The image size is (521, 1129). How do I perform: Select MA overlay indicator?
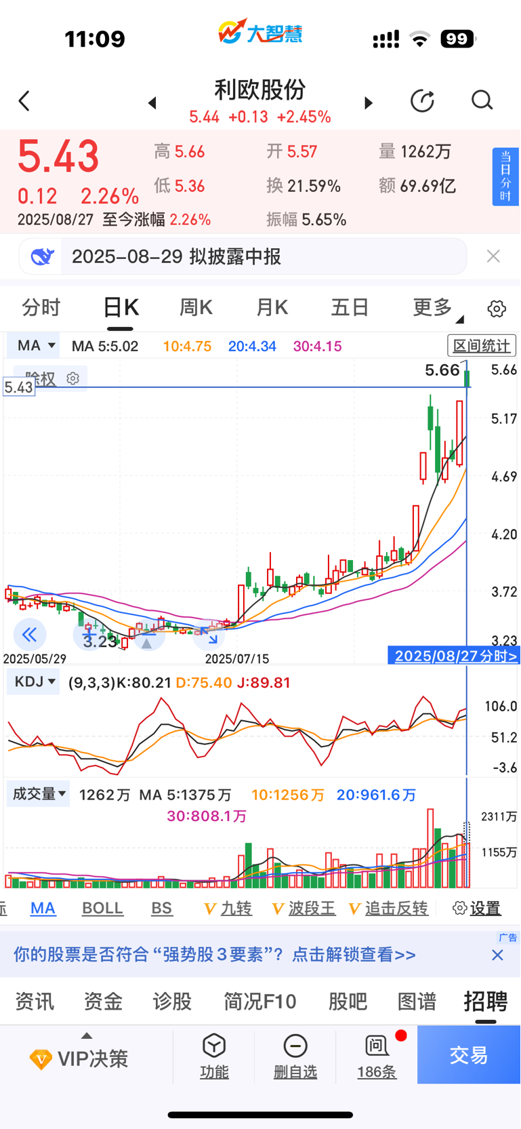[x=43, y=908]
